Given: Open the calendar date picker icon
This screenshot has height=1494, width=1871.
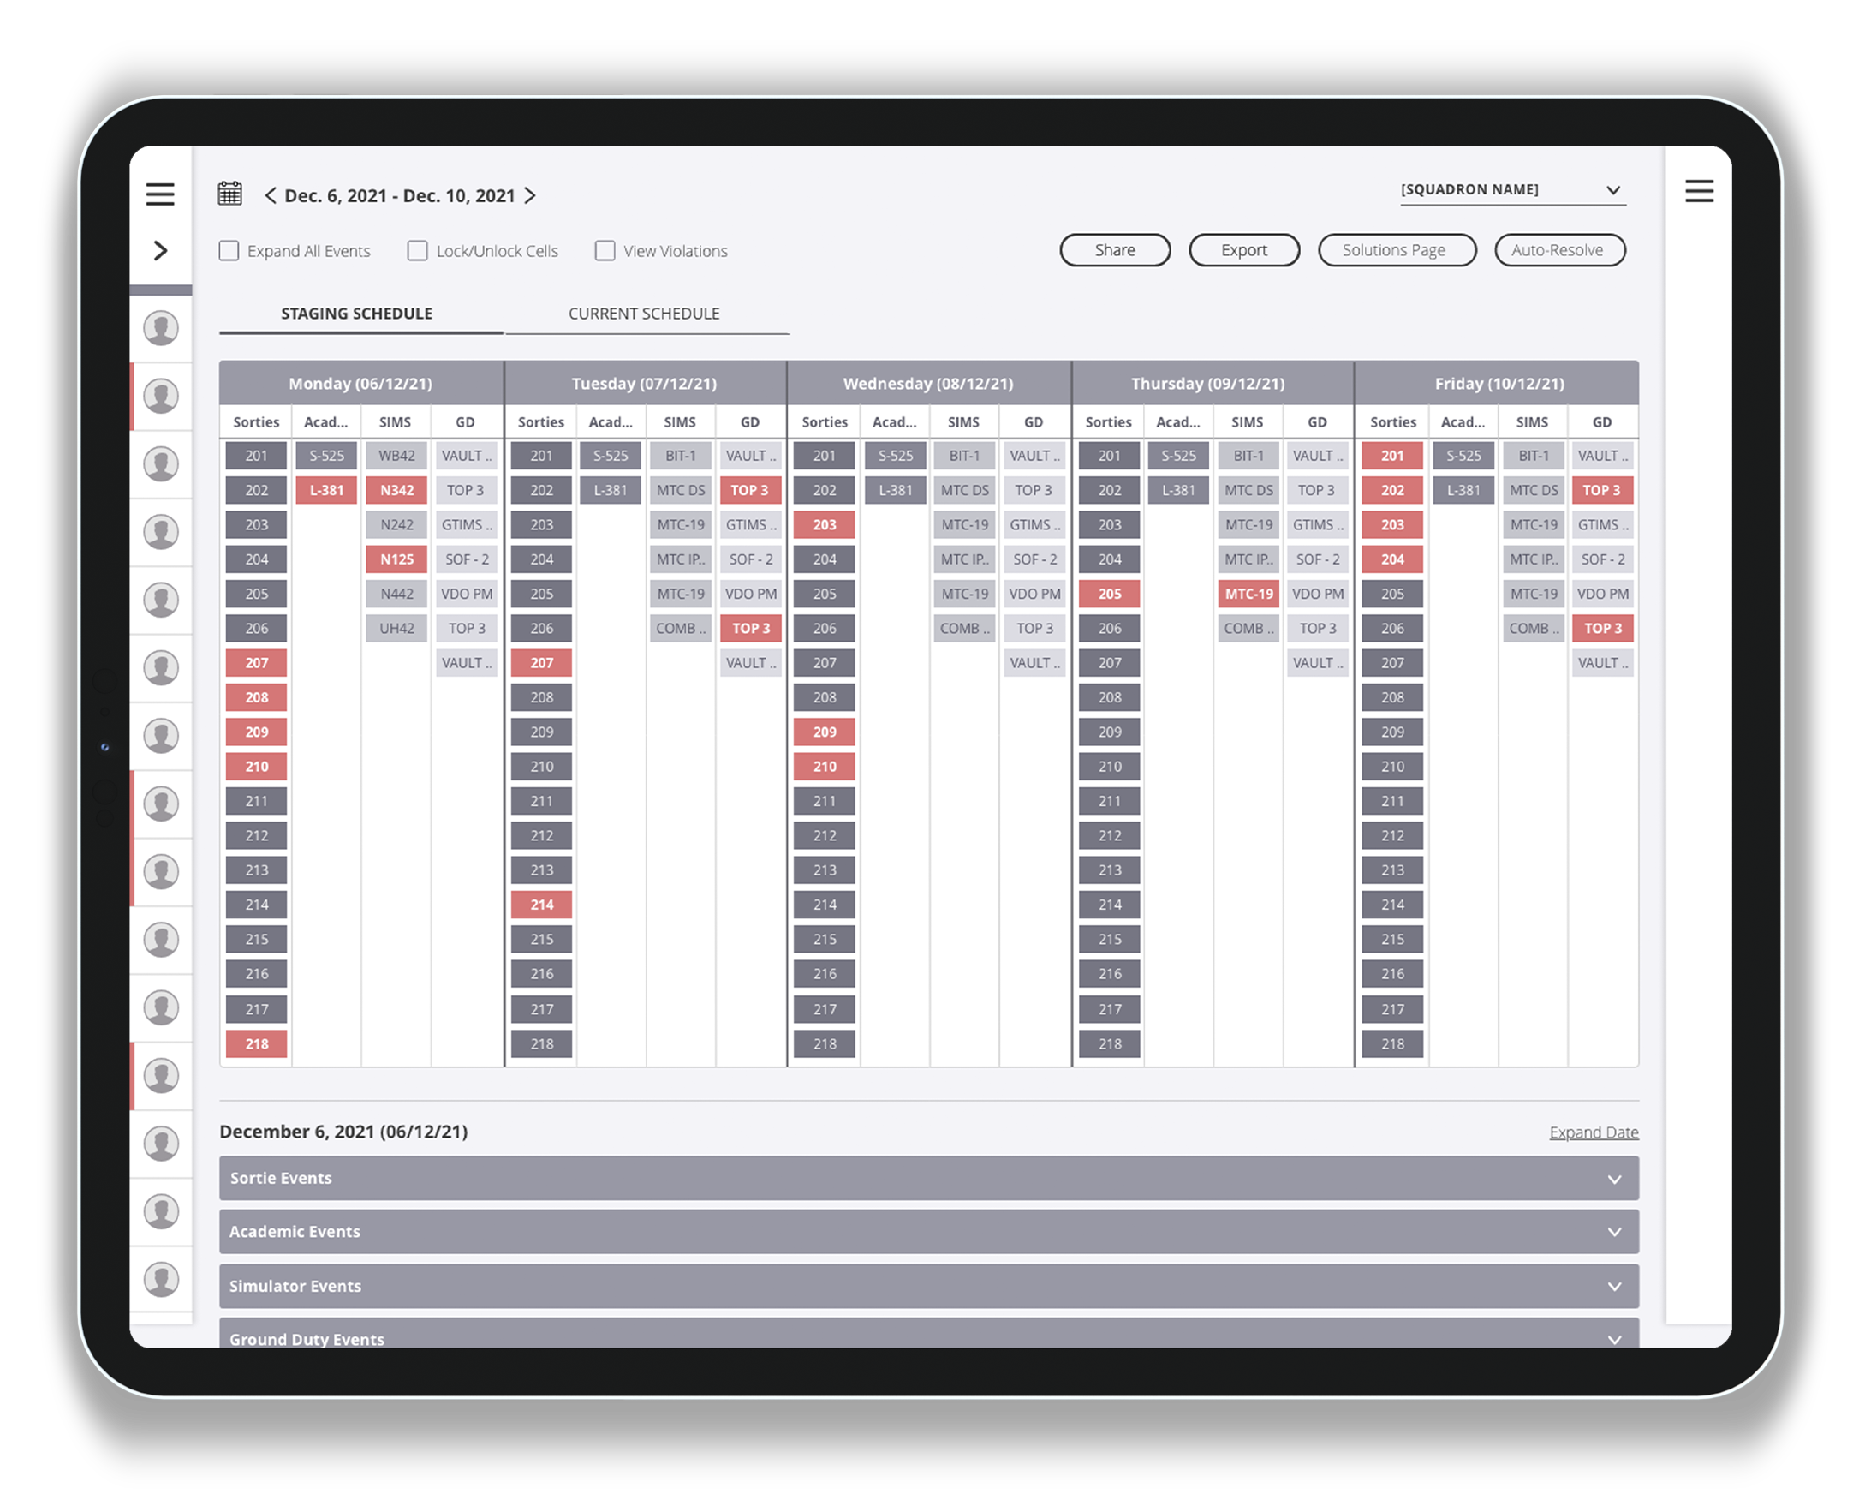Looking at the screenshot, I should (230, 194).
